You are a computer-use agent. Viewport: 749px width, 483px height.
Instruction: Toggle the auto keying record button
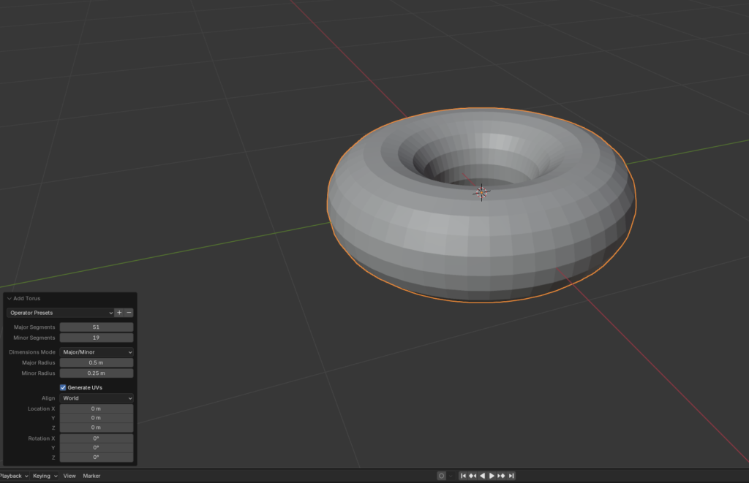pyautogui.click(x=441, y=476)
